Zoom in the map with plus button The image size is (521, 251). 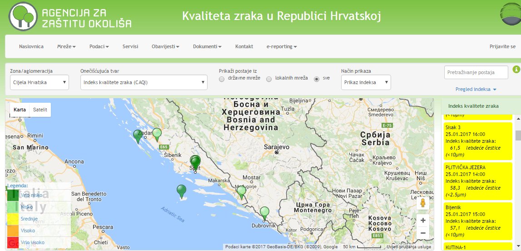pos(423,221)
